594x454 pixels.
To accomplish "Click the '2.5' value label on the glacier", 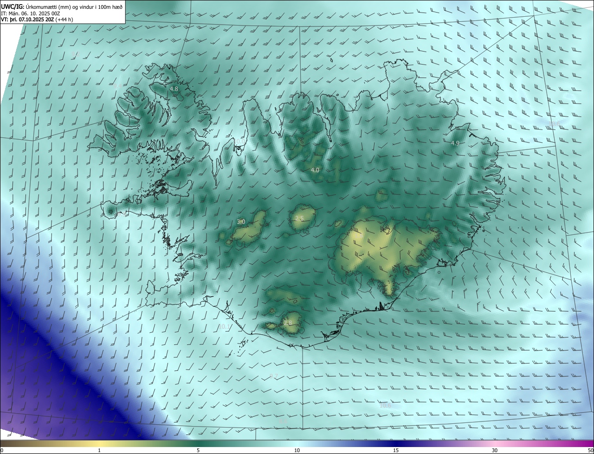I will [299, 218].
